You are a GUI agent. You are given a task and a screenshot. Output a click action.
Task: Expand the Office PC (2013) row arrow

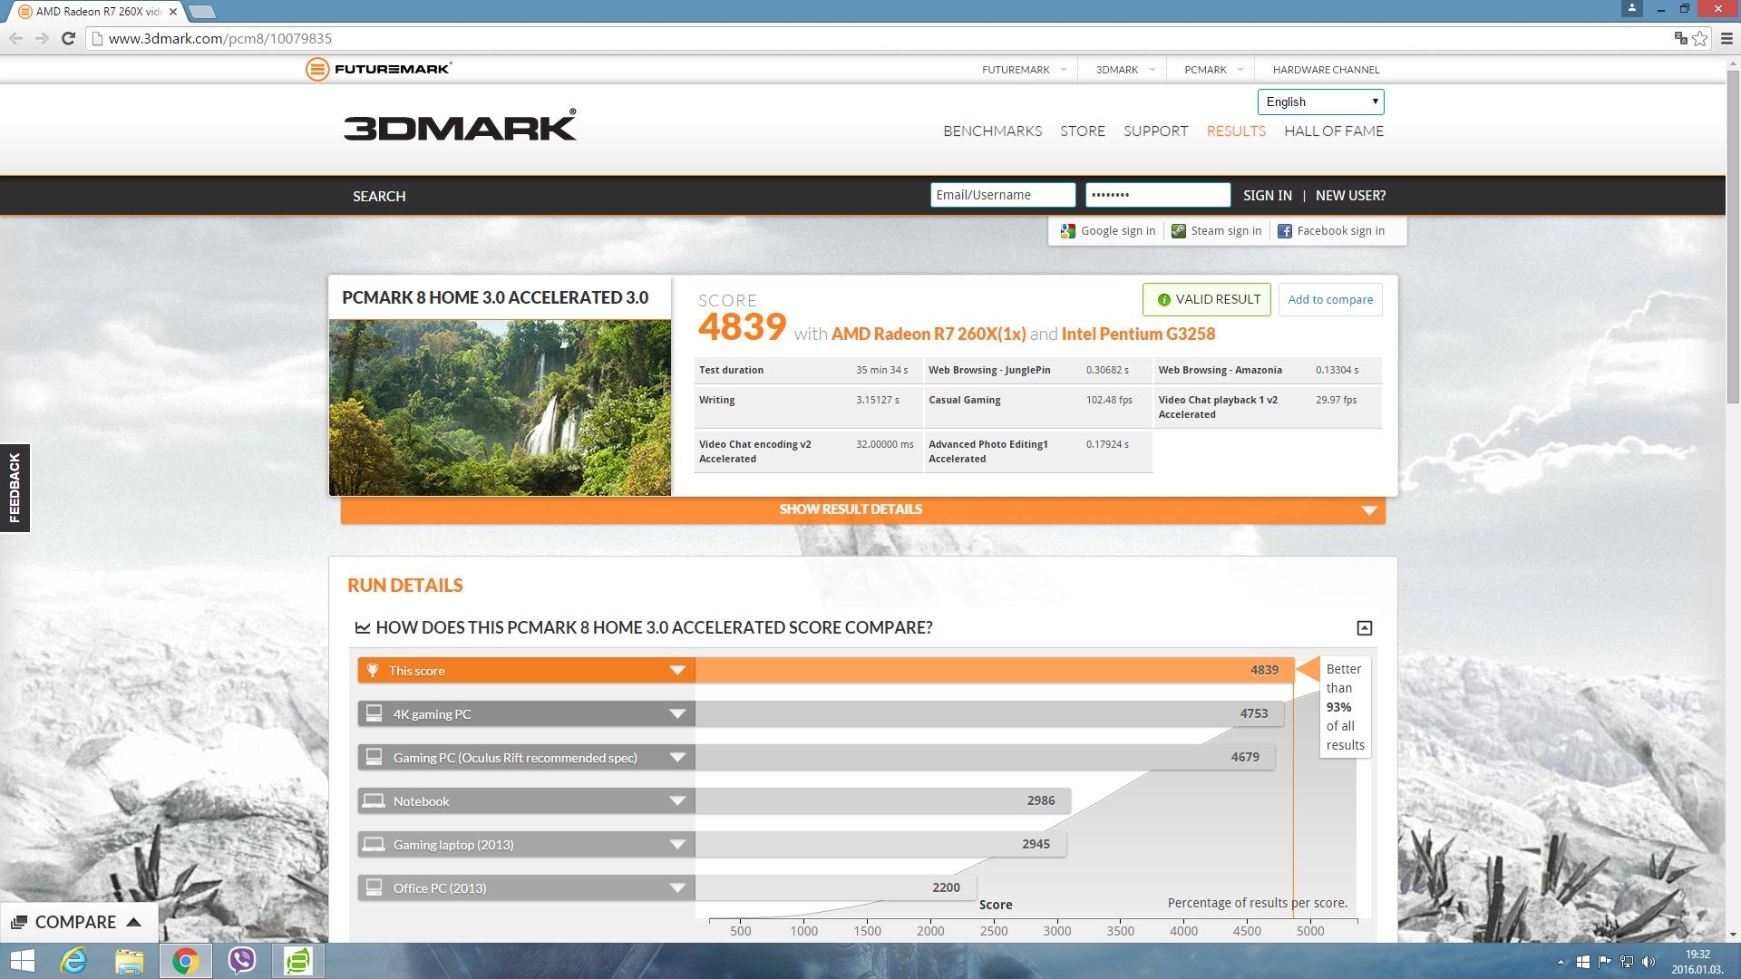677,888
